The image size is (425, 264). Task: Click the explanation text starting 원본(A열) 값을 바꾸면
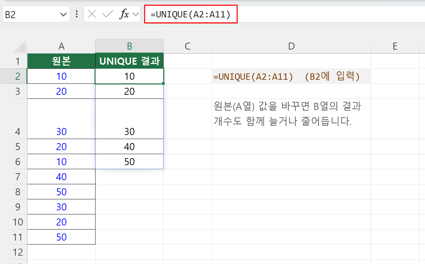(x=287, y=114)
